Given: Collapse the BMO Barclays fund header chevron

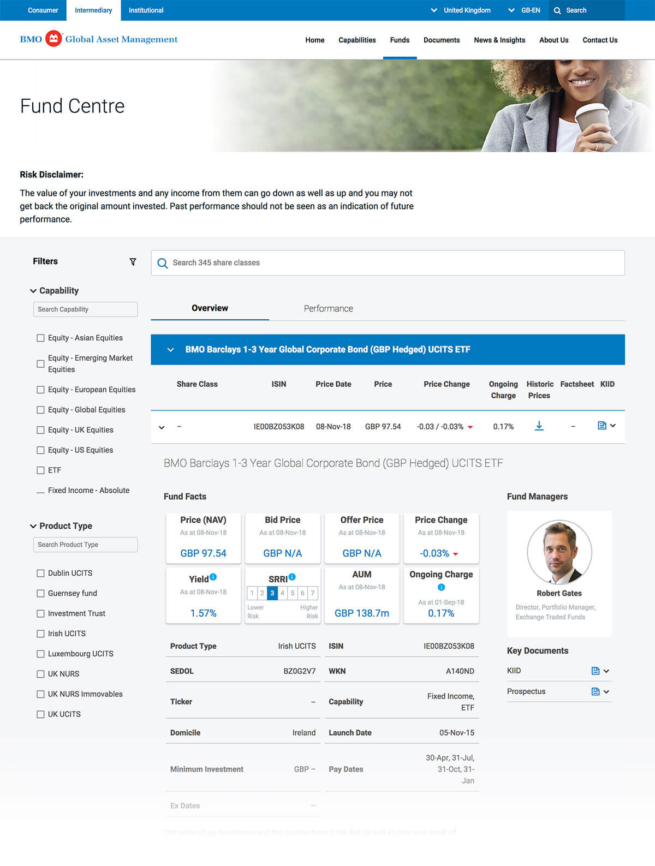Looking at the screenshot, I should (170, 350).
